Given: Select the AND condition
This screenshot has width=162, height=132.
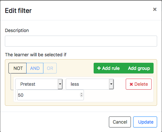Looking at the screenshot, I should point(35,68).
